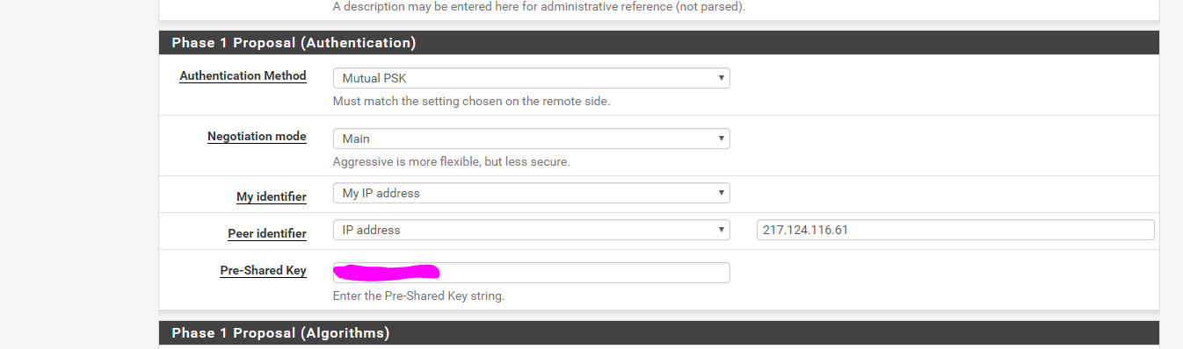Viewport: 1183px width, 349px height.
Task: Click into the Pre-Shared Key input field
Action: click(531, 273)
